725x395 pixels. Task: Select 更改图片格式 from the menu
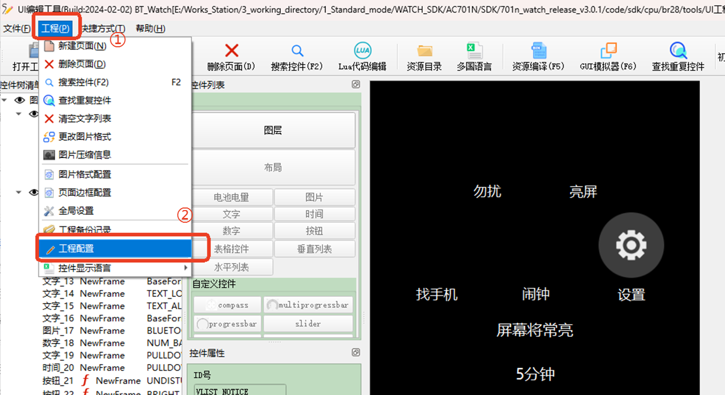(x=115, y=137)
